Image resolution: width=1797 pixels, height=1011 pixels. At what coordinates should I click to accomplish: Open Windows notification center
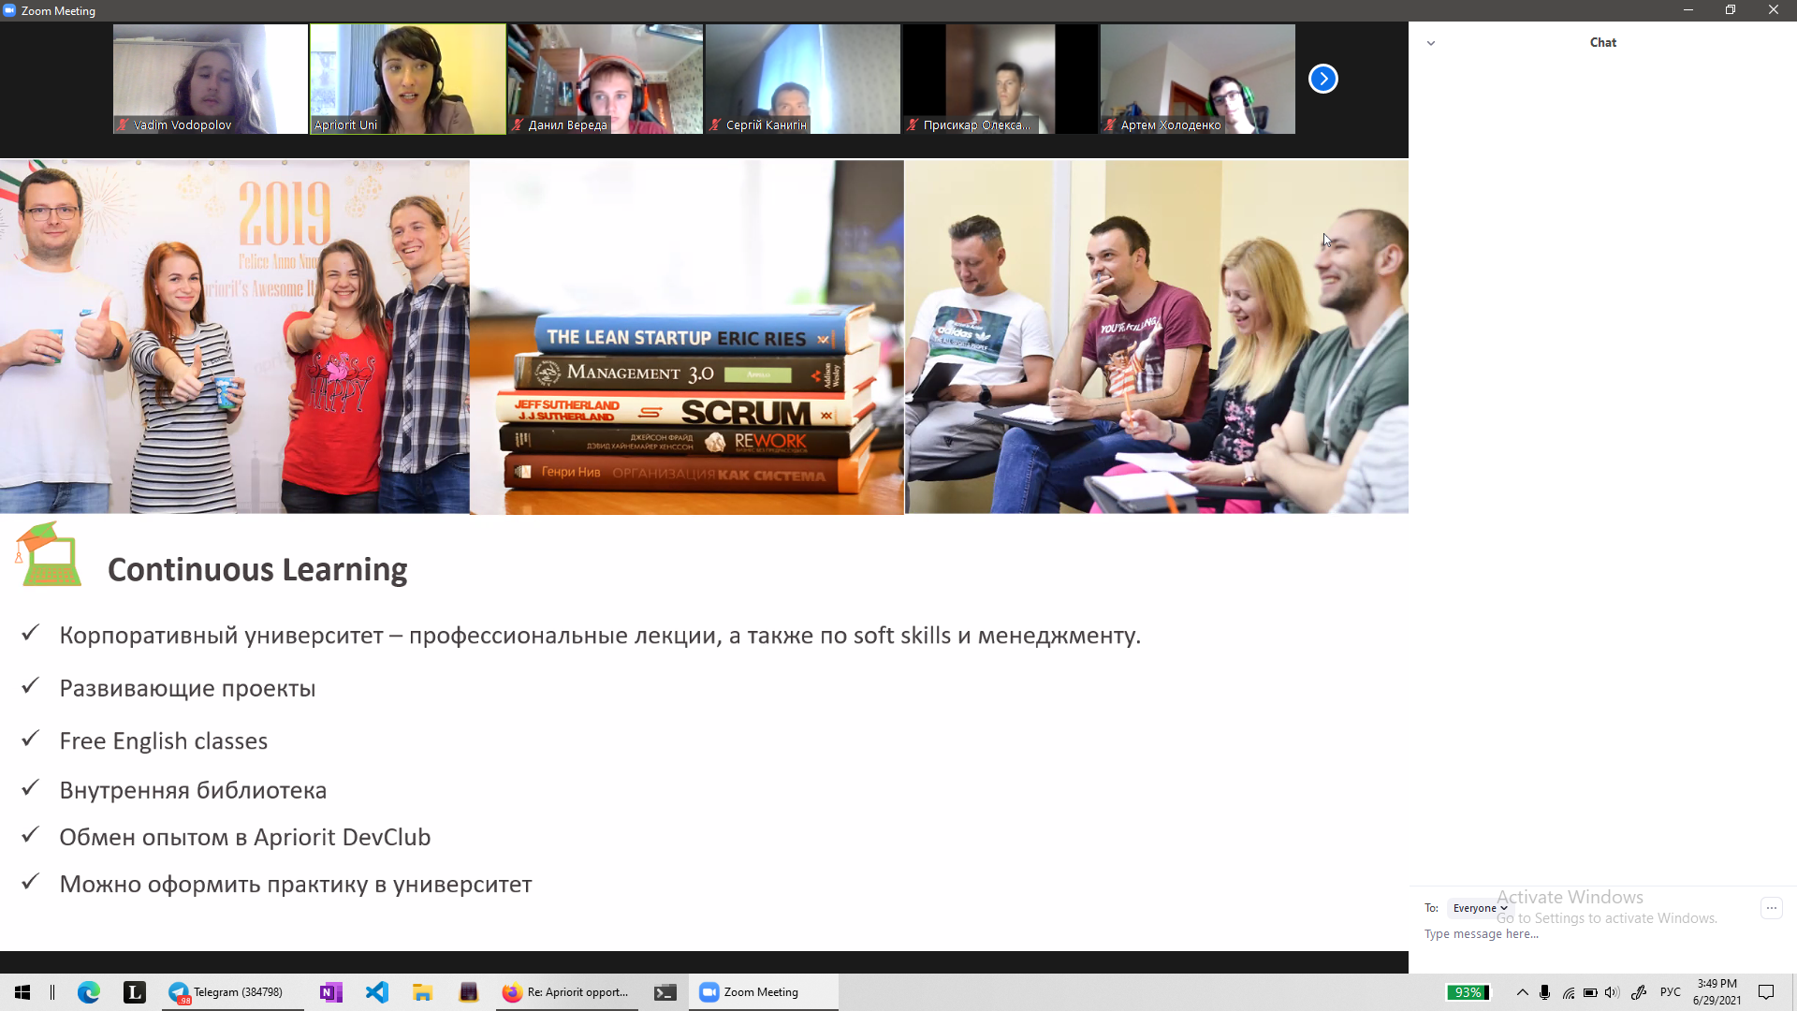(x=1766, y=992)
